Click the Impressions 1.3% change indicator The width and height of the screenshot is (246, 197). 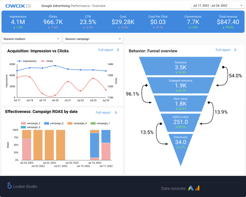[x=18, y=27]
